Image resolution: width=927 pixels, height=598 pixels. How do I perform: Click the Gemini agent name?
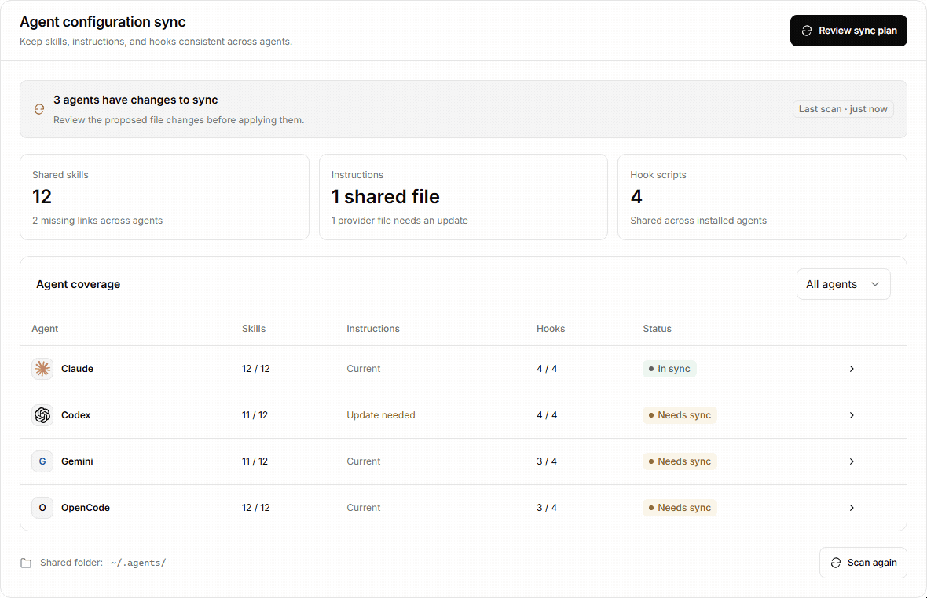[x=78, y=461]
